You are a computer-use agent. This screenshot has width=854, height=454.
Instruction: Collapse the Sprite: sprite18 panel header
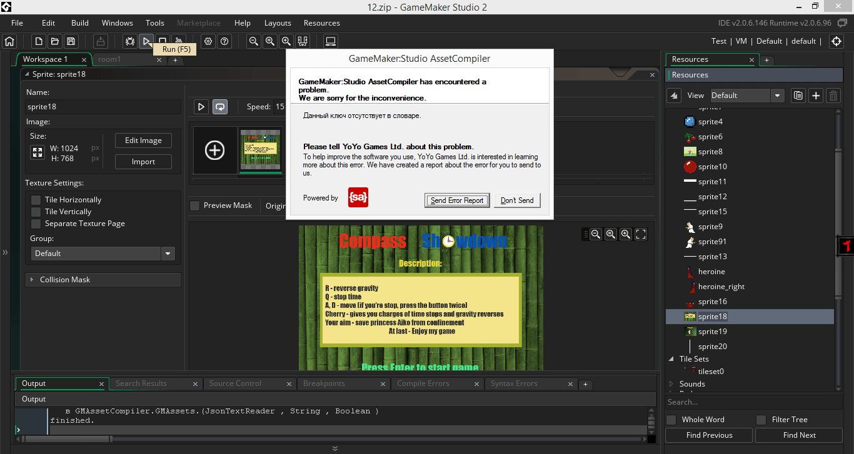click(27, 74)
